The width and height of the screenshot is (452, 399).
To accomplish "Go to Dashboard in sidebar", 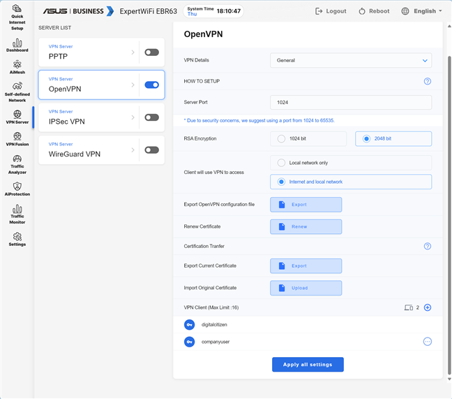I will [17, 45].
